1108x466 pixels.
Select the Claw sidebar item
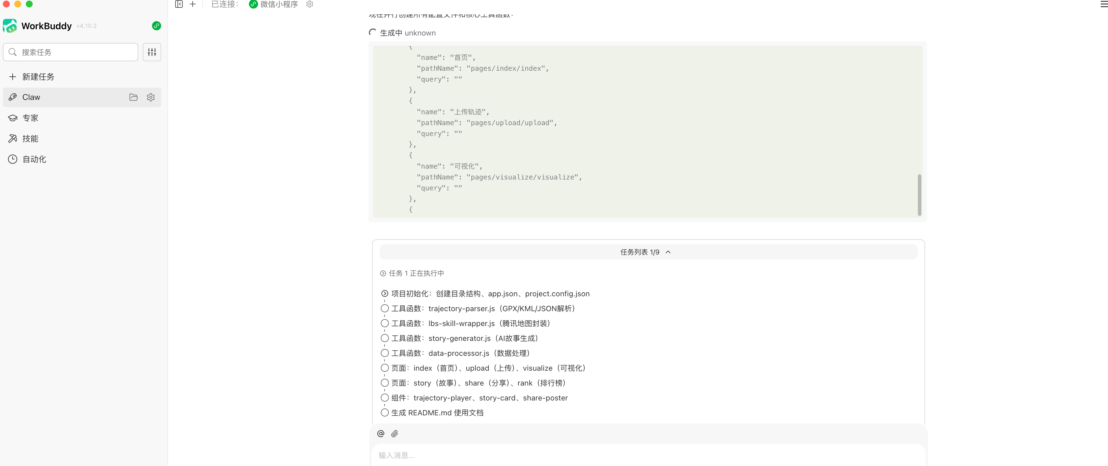pos(82,98)
